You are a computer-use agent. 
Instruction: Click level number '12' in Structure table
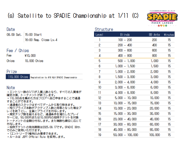100,98
